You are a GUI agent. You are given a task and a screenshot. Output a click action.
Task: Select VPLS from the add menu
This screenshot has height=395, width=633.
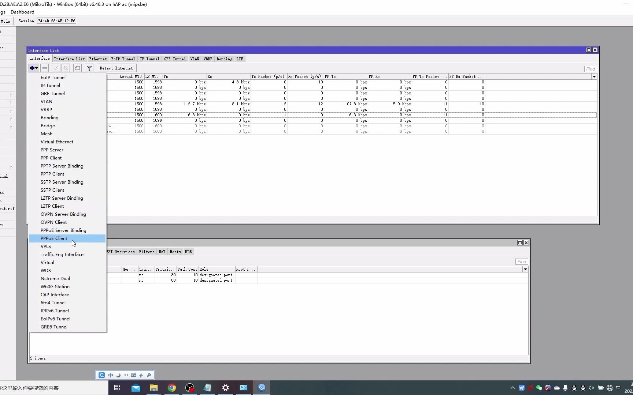[x=67, y=247]
